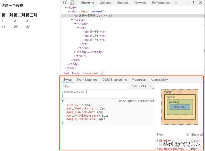
Task: Show more DevTools tabs chevron
Action: (x=176, y=3)
